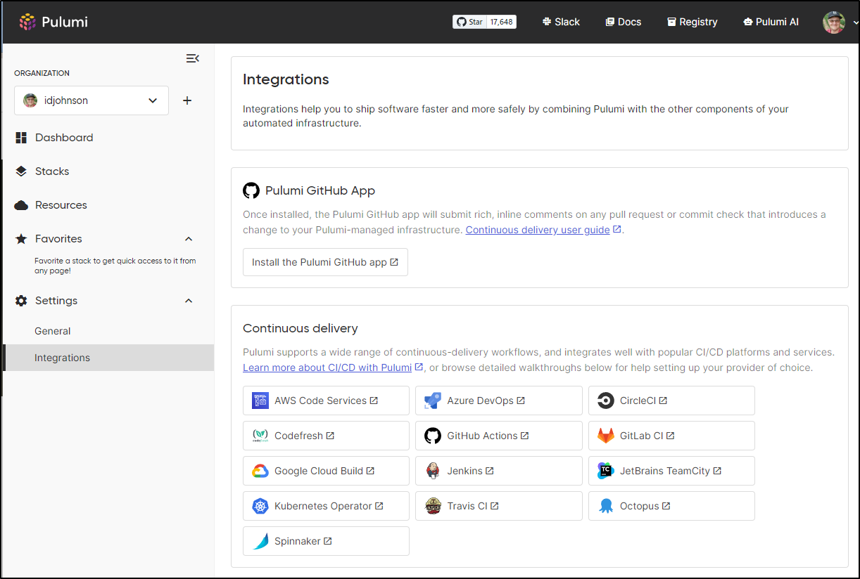Click the Stacks layers icon
Viewport: 860px width, 579px height.
[x=21, y=171]
